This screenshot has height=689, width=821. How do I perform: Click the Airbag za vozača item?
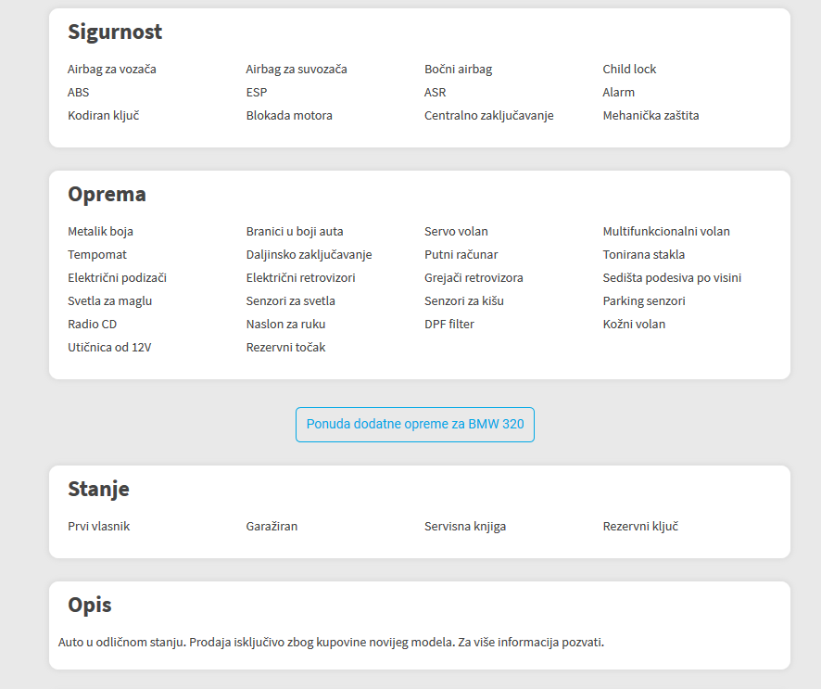pyautogui.click(x=111, y=70)
